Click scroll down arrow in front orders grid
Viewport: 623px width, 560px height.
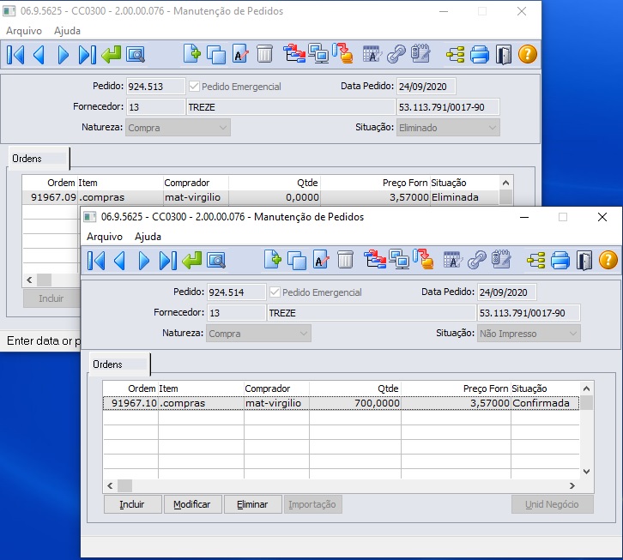point(586,472)
